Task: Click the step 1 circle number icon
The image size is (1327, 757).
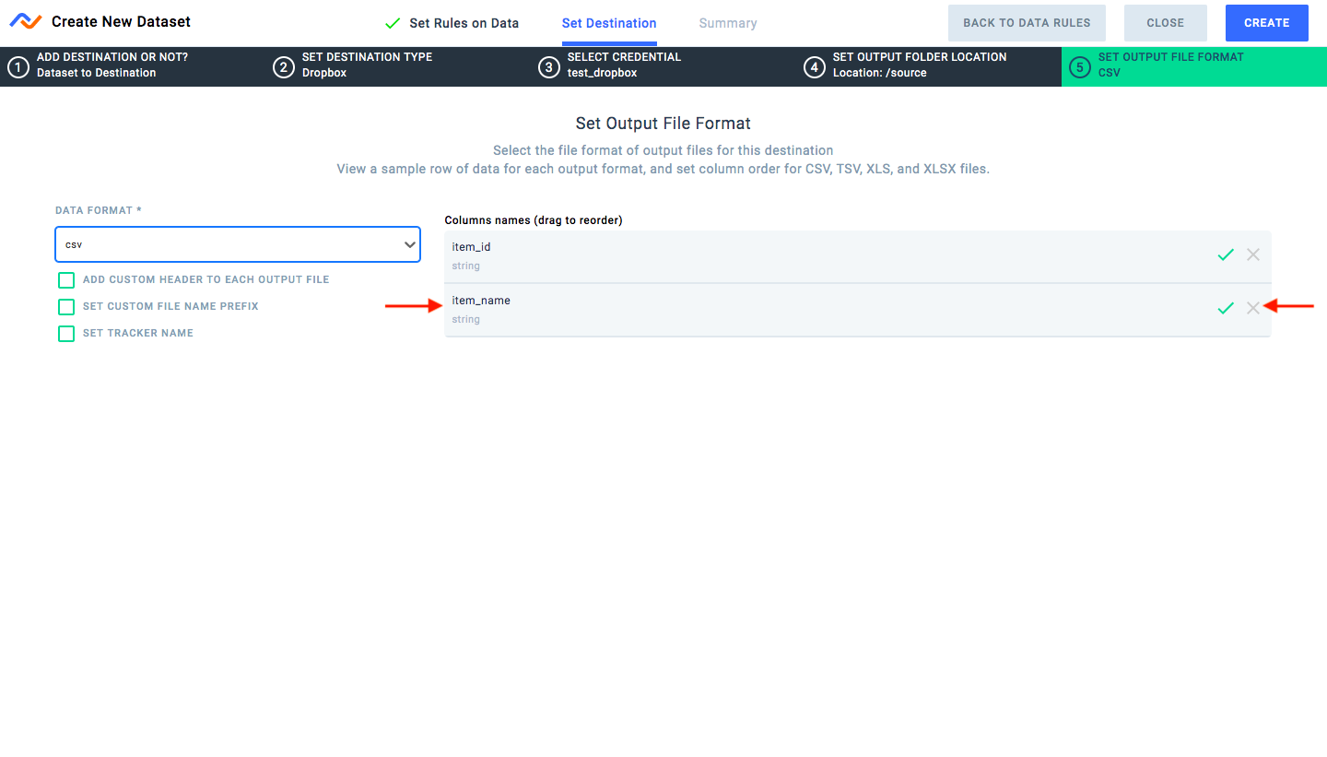Action: pyautogui.click(x=18, y=67)
